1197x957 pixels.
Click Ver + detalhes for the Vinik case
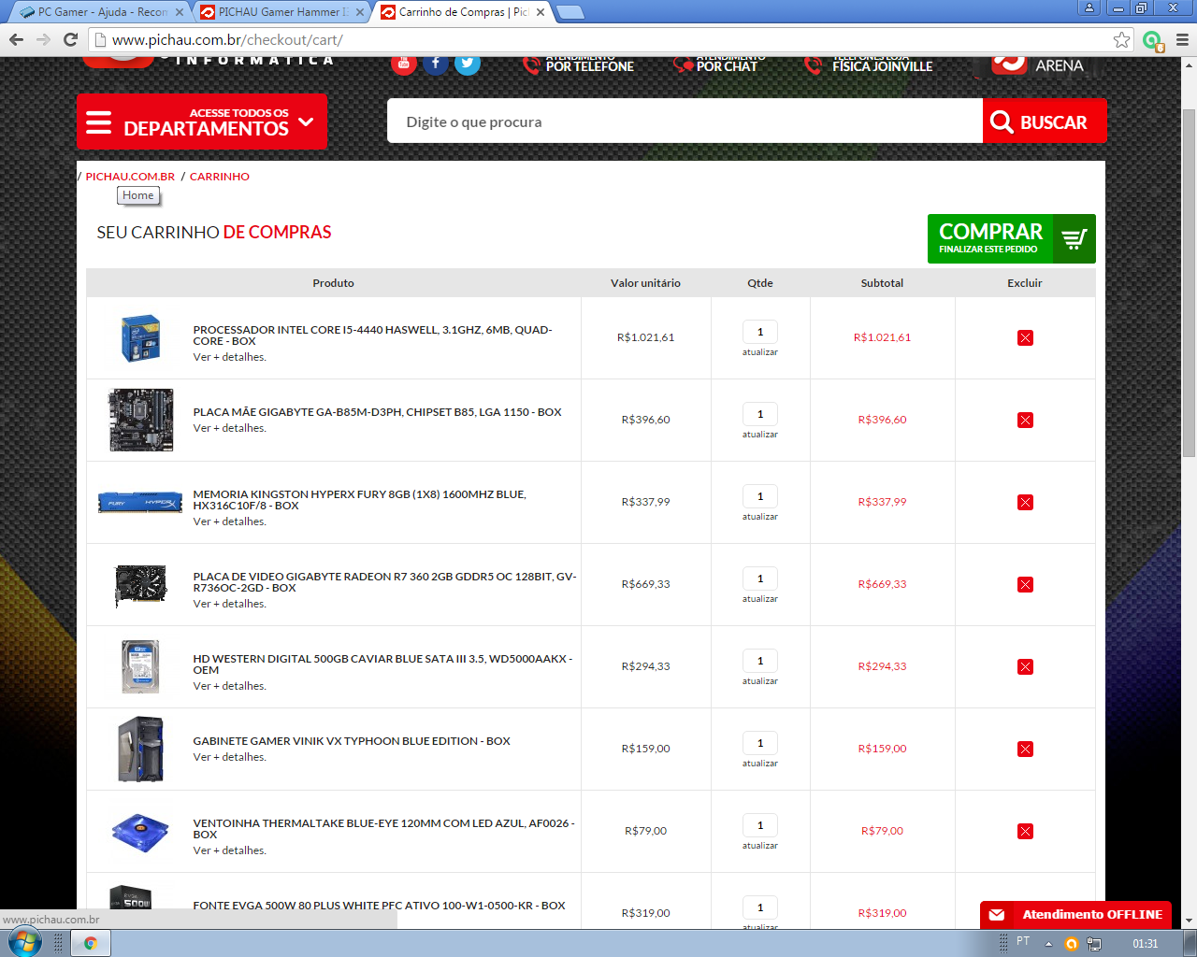(x=230, y=757)
